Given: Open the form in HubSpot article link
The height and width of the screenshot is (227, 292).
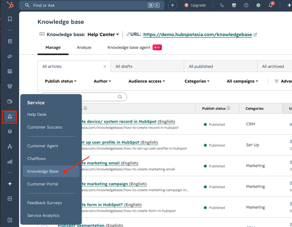Looking at the screenshot, I should point(112,205).
